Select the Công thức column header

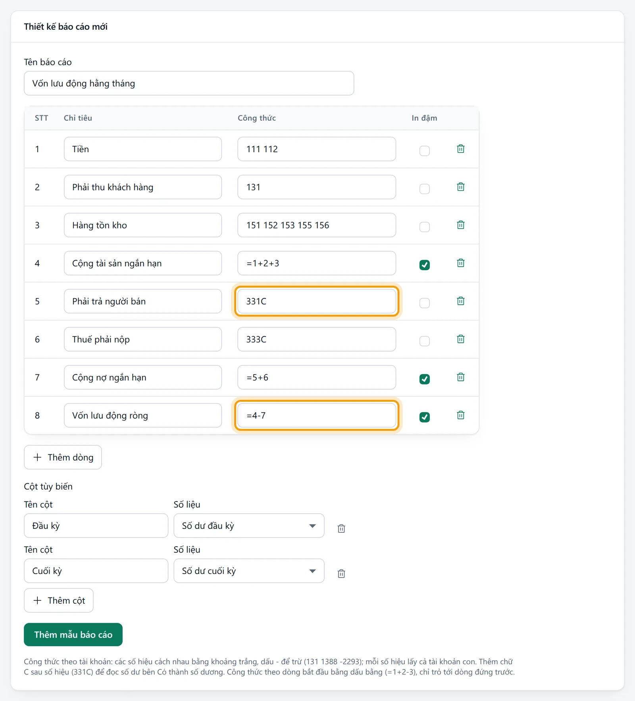click(x=257, y=118)
